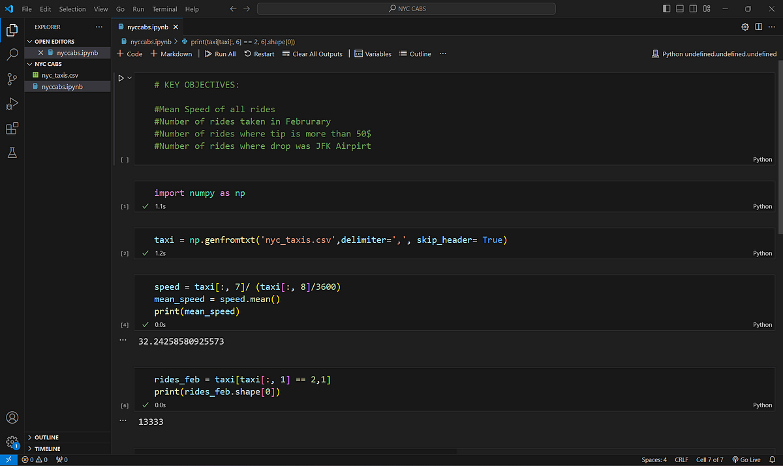Open ports indicator in status bar
This screenshot has width=783, height=466.
coord(62,459)
